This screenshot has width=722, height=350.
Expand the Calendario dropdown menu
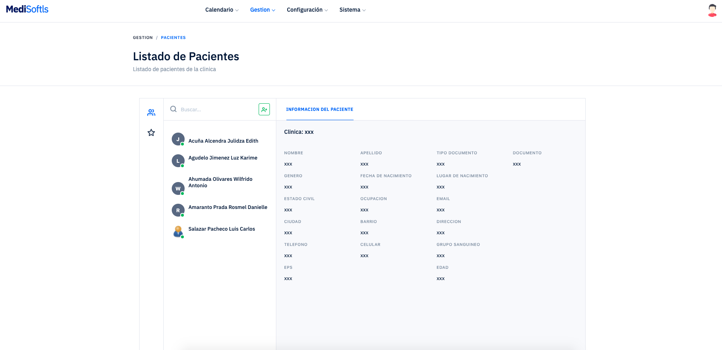tap(222, 10)
